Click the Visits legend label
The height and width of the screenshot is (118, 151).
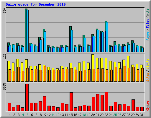(148, 64)
